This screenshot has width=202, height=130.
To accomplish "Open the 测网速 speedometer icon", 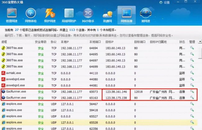I will [x=146, y=15].
